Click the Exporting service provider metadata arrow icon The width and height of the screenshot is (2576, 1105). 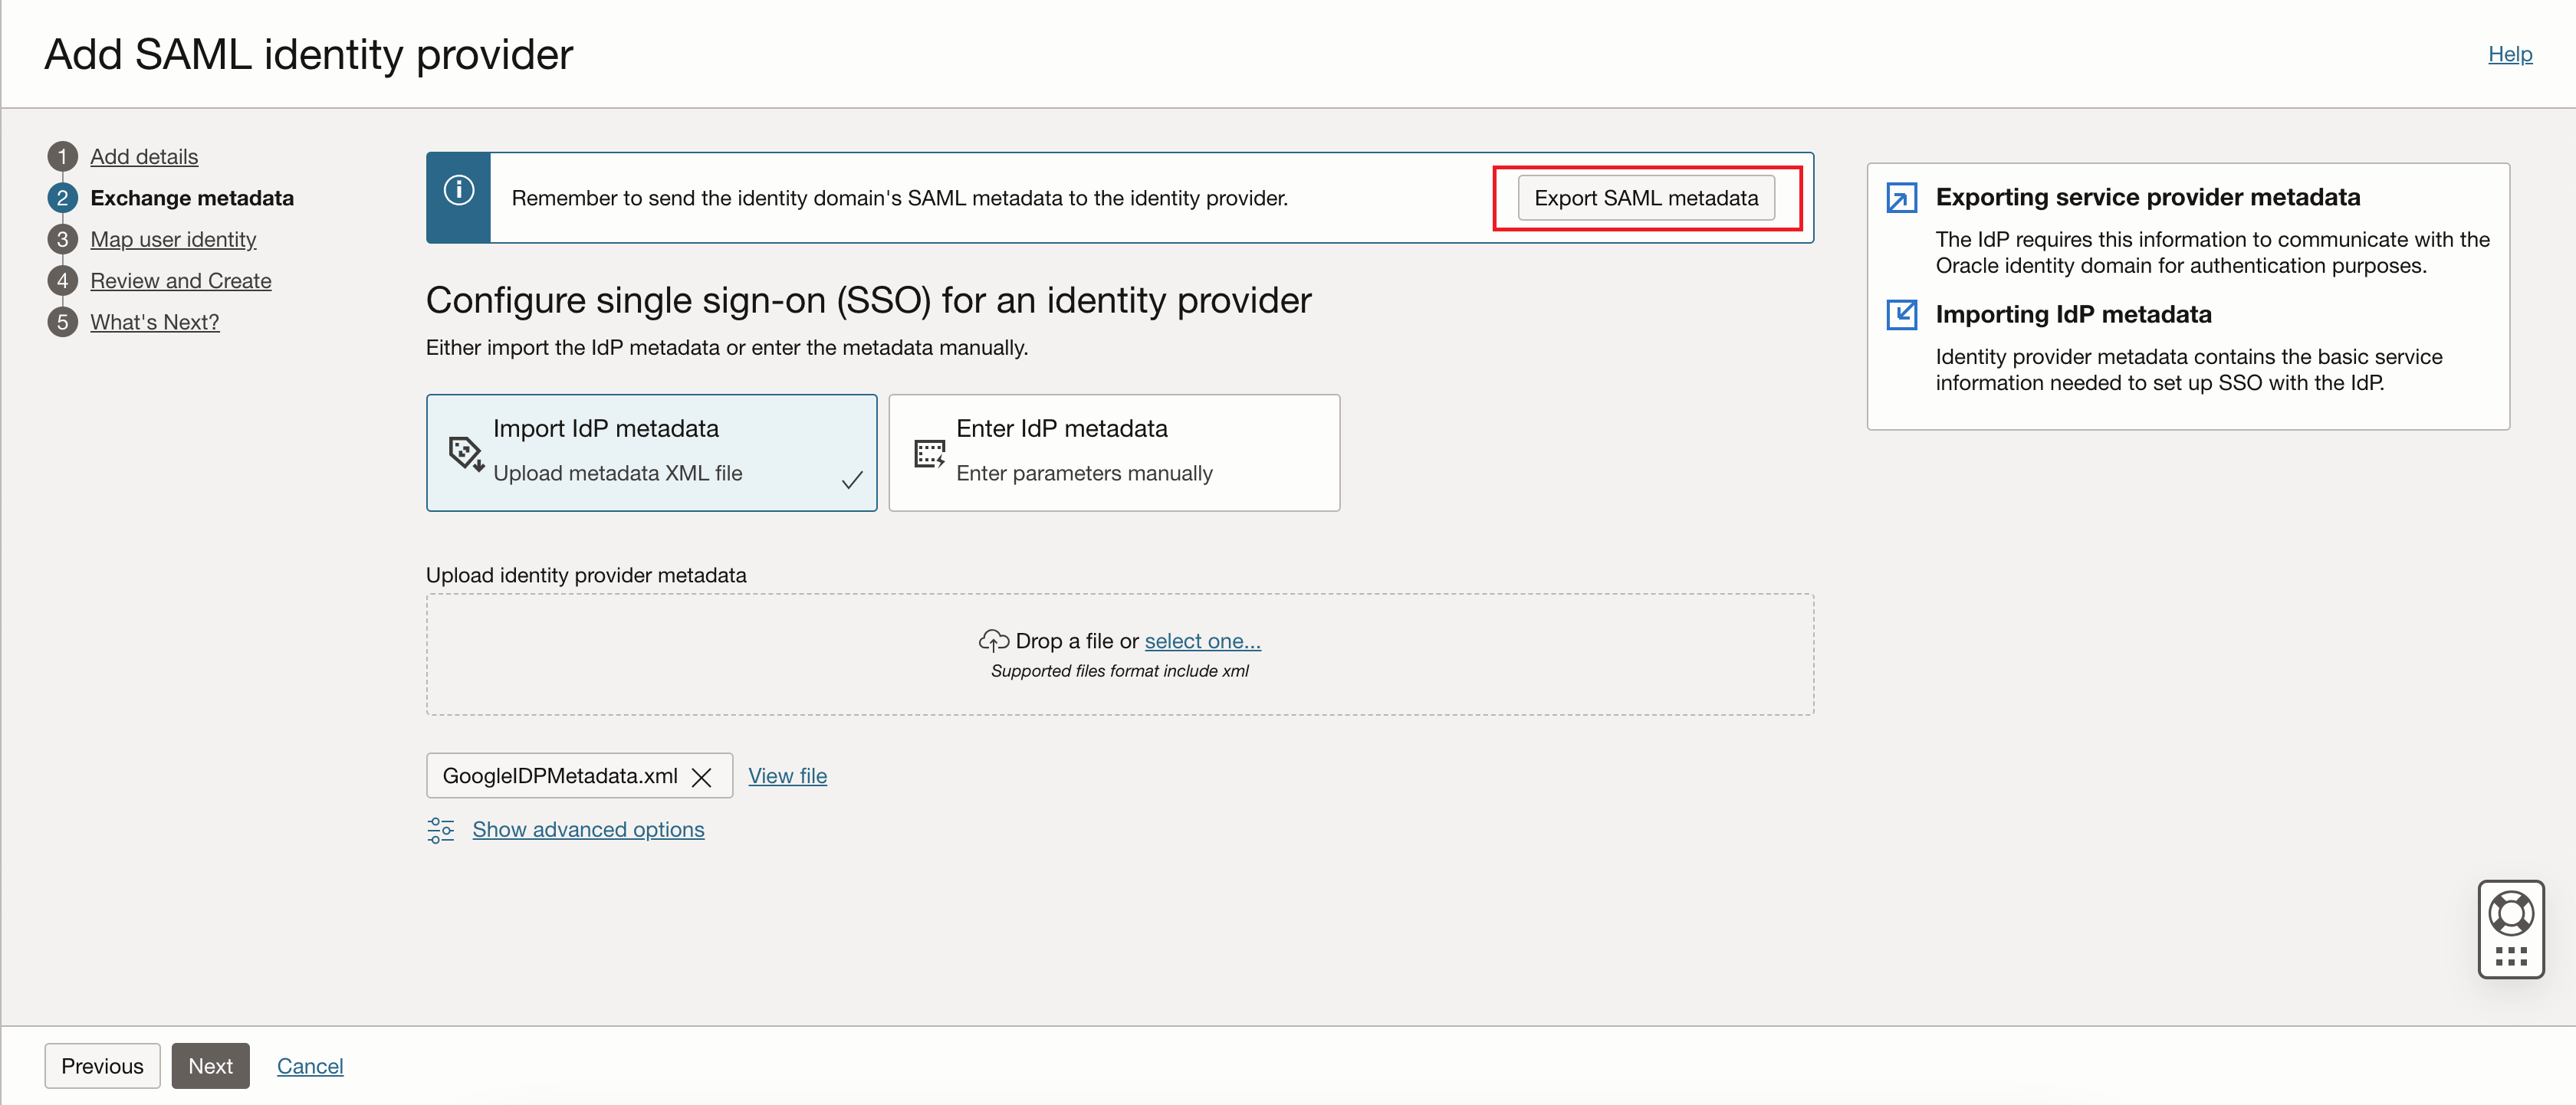point(1901,197)
